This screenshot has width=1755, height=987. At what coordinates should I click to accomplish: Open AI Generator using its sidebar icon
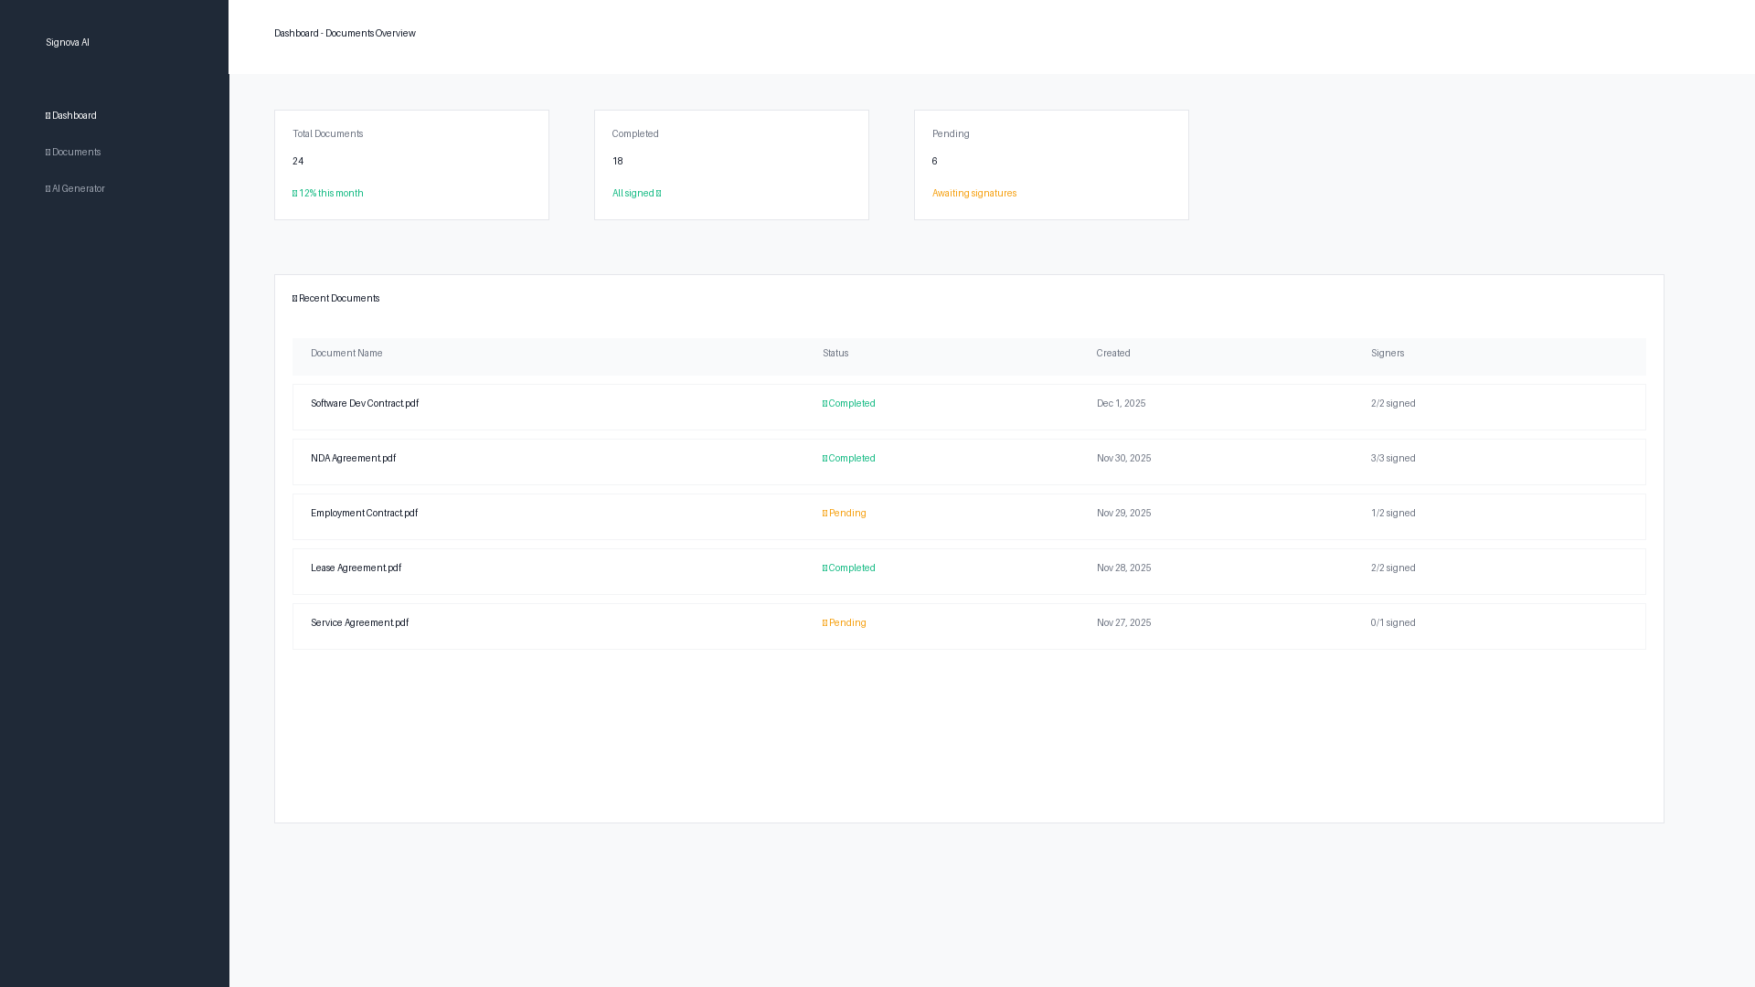click(48, 188)
